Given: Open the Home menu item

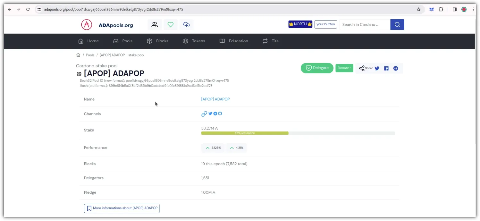Looking at the screenshot, I should tap(88, 41).
